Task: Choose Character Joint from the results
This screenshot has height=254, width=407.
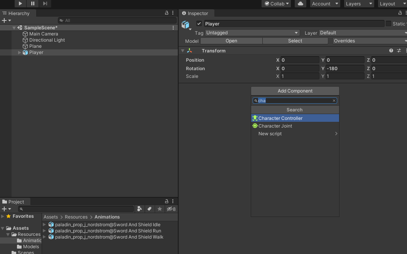Action: [x=295, y=126]
